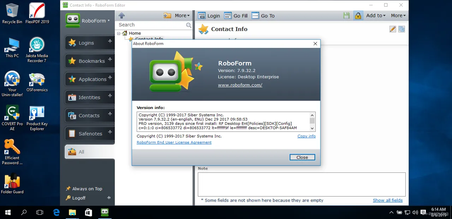Show hidden tray icons chevron
The image size is (452, 219).
tap(391, 212)
